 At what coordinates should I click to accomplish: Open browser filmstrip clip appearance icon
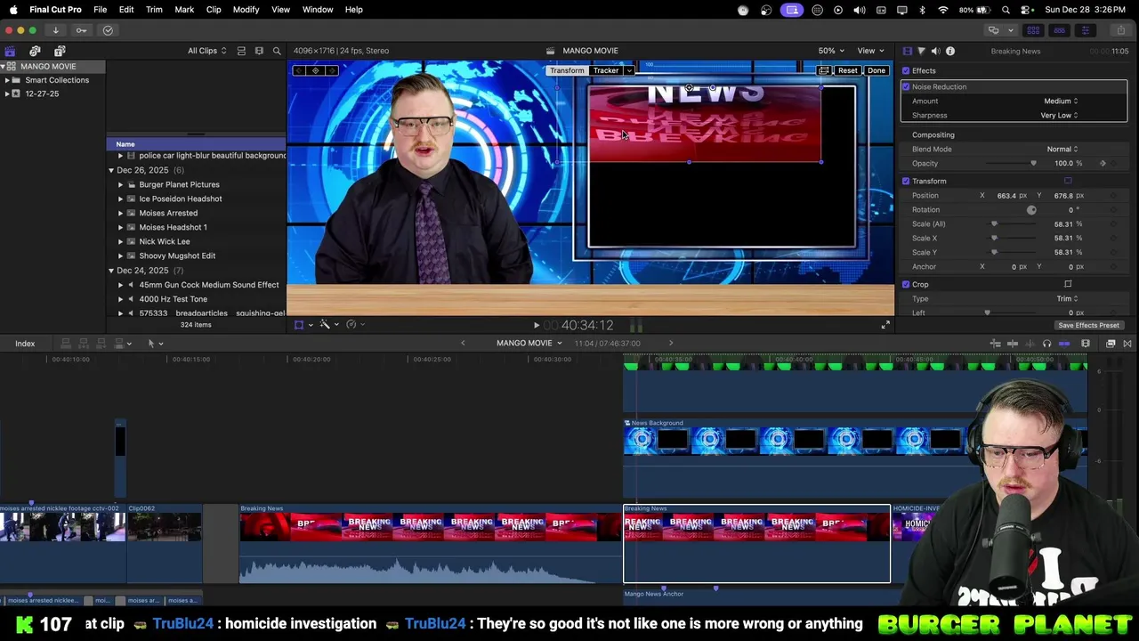point(259,51)
